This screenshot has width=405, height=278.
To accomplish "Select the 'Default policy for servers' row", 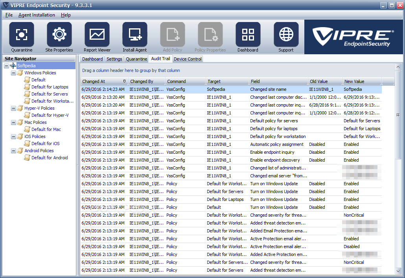I will point(231,121).
